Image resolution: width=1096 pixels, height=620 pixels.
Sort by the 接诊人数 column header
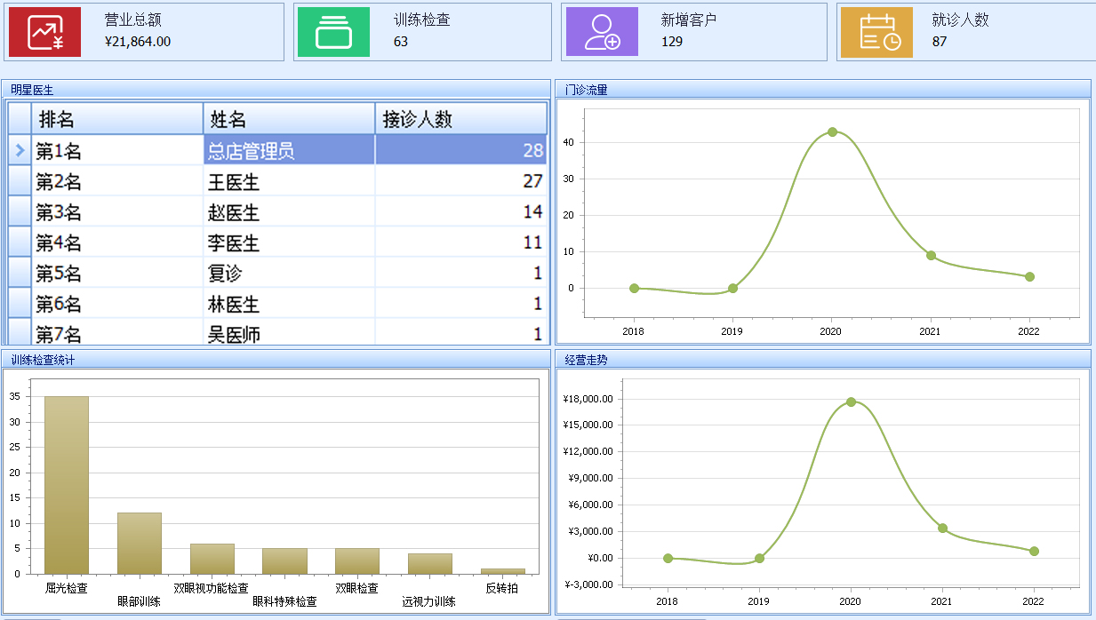click(x=461, y=119)
